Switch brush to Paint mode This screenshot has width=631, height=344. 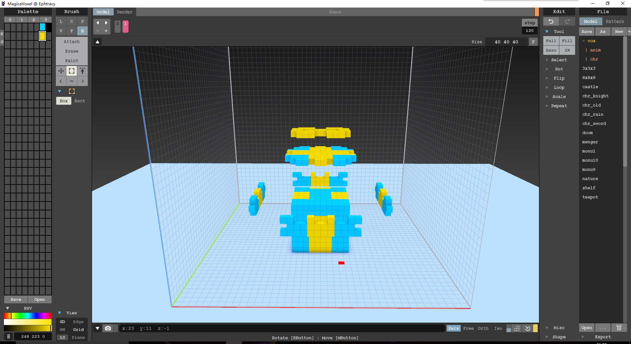[x=72, y=61]
